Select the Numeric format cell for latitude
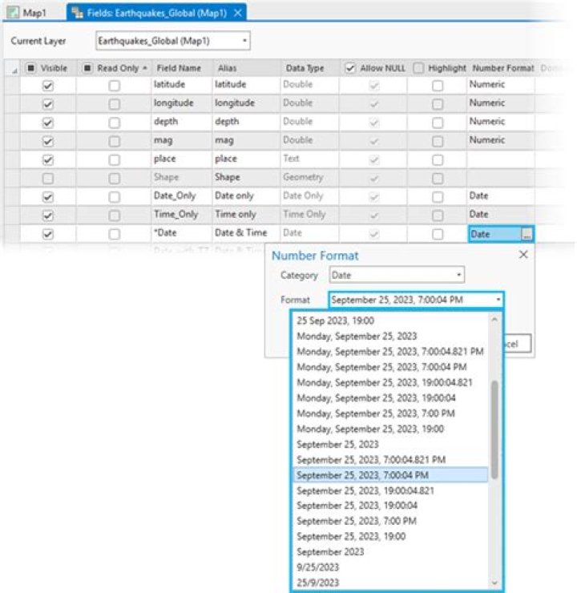This screenshot has height=593, width=577. 501,84
